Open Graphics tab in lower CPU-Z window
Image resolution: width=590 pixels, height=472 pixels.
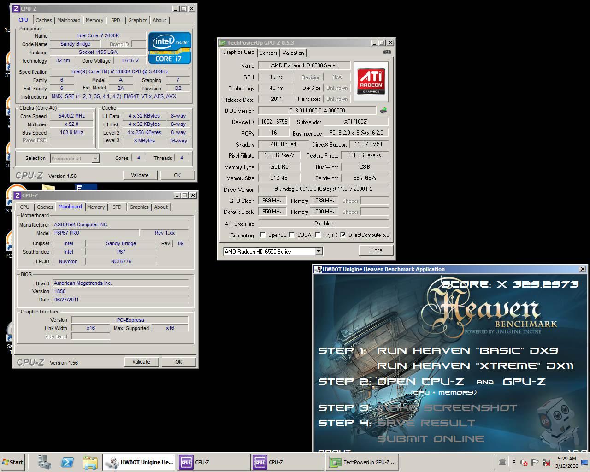tap(139, 207)
